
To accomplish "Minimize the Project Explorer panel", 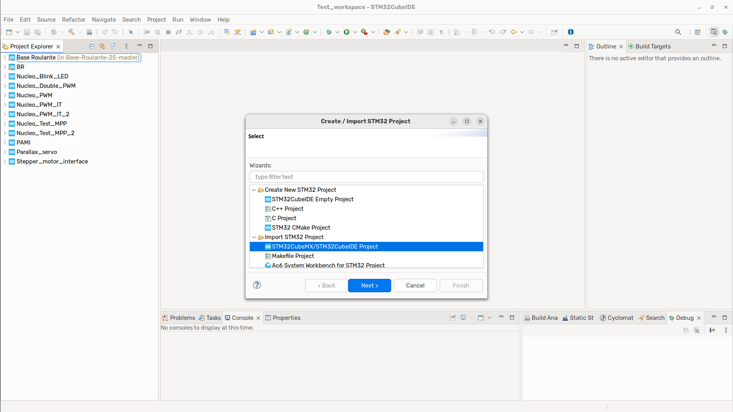I will pos(139,46).
